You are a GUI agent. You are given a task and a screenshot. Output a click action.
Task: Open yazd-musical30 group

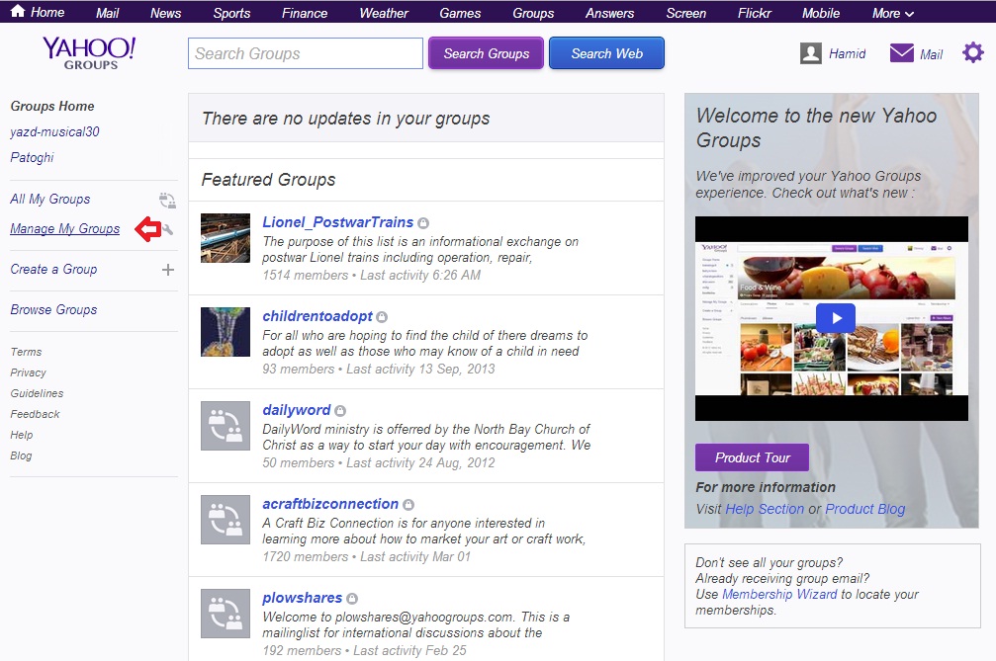coord(54,132)
